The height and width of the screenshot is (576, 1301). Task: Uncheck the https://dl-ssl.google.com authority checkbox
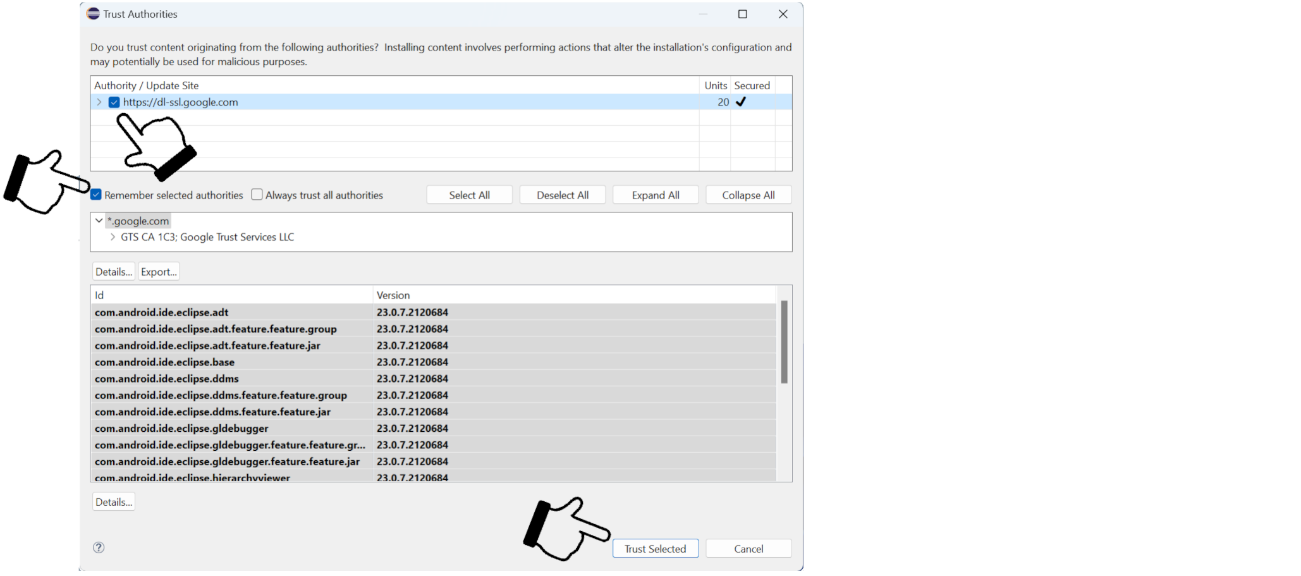click(x=114, y=102)
